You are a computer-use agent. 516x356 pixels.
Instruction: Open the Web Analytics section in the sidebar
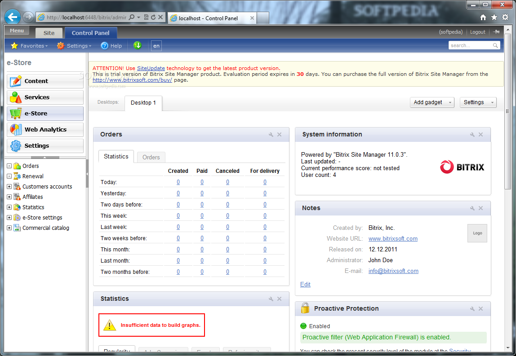coord(45,129)
